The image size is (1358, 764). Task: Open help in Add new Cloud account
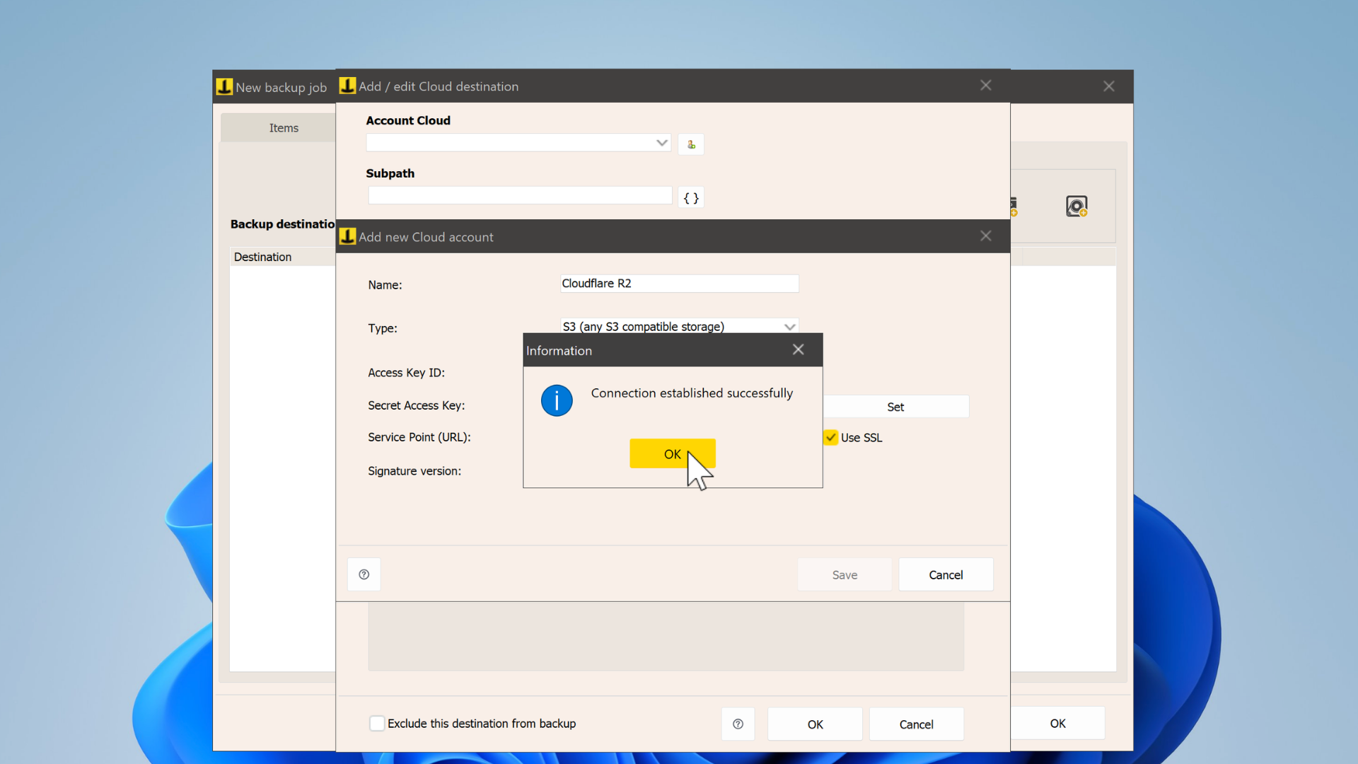(x=364, y=574)
